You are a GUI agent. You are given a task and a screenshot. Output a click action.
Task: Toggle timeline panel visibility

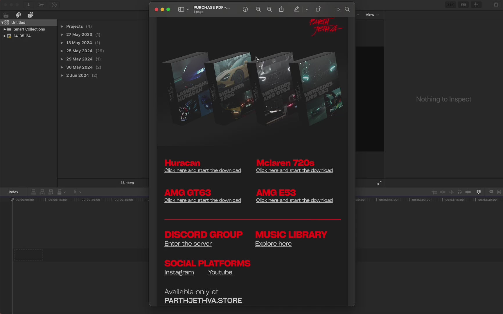click(x=464, y=5)
